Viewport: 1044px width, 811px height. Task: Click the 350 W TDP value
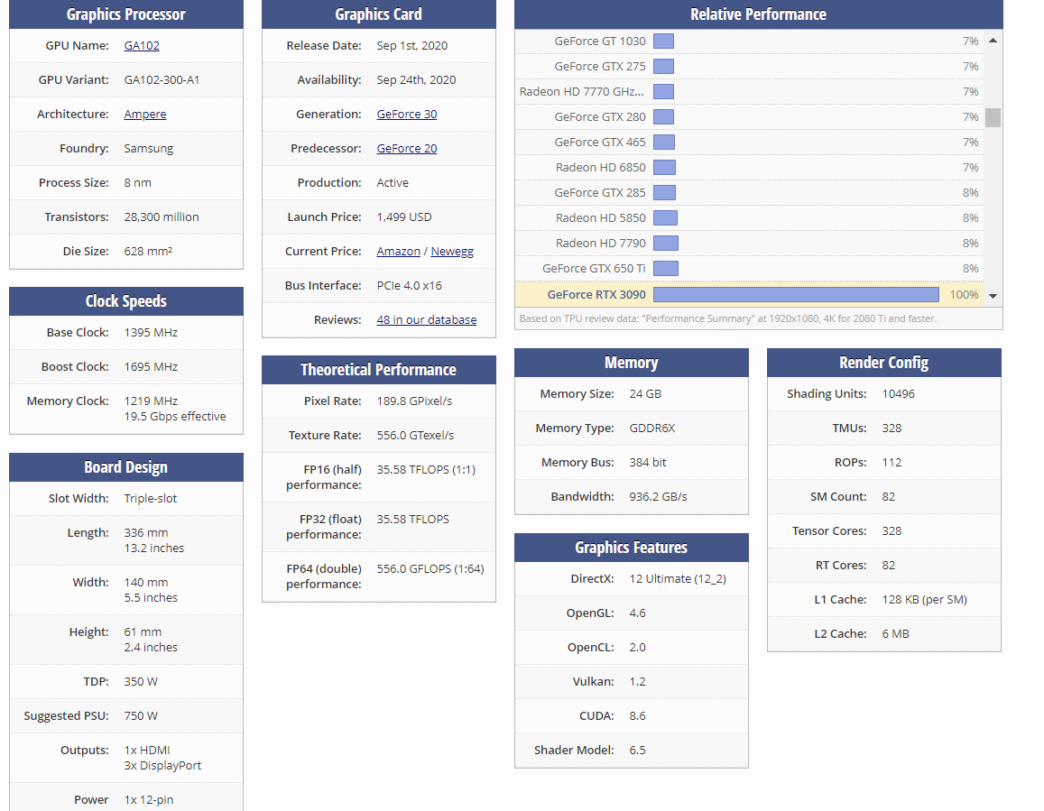tap(141, 681)
